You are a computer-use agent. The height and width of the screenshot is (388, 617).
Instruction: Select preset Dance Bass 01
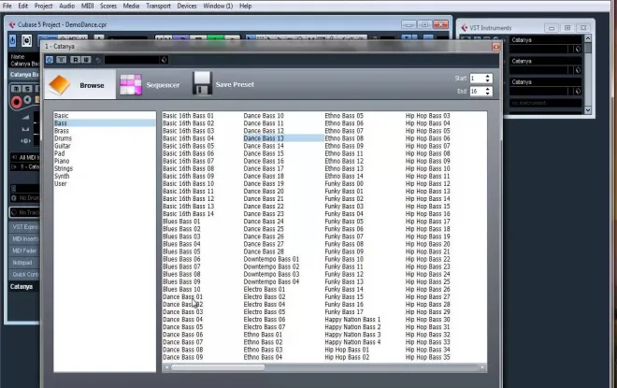[182, 296]
